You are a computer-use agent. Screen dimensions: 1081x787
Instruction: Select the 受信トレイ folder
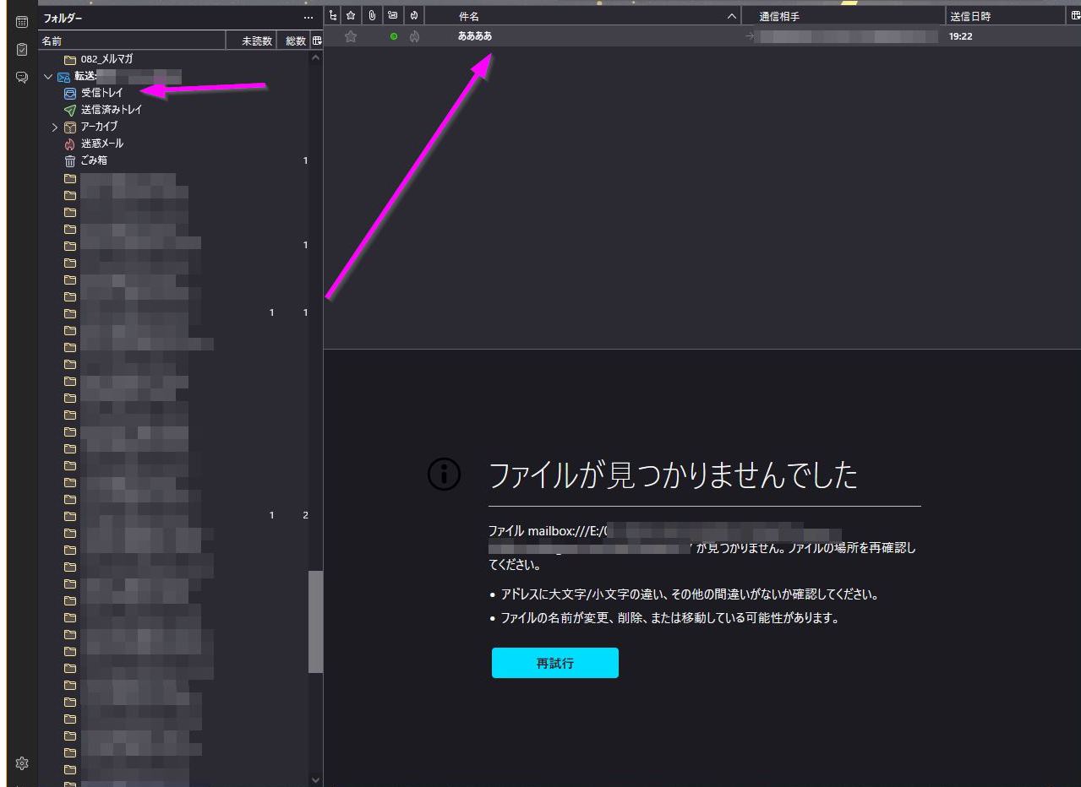(x=101, y=93)
